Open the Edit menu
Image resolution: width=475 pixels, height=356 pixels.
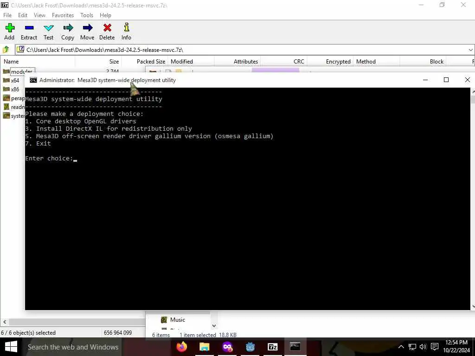click(22, 15)
